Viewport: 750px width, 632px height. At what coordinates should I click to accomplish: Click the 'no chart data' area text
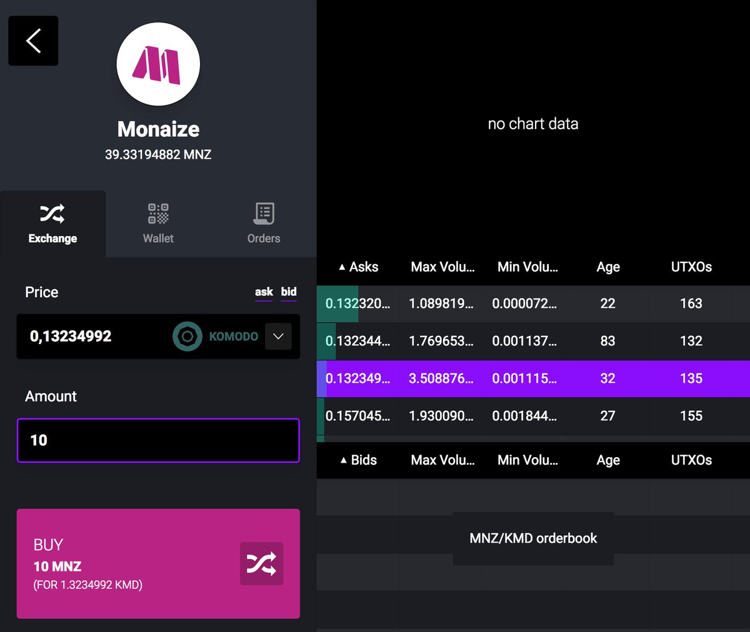533,124
